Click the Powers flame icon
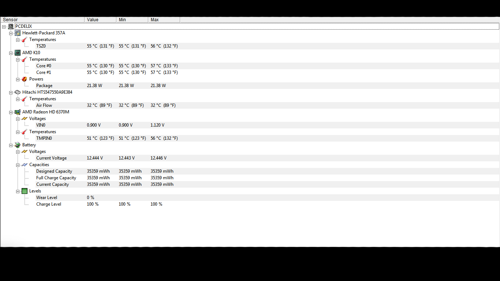 pos(25,79)
